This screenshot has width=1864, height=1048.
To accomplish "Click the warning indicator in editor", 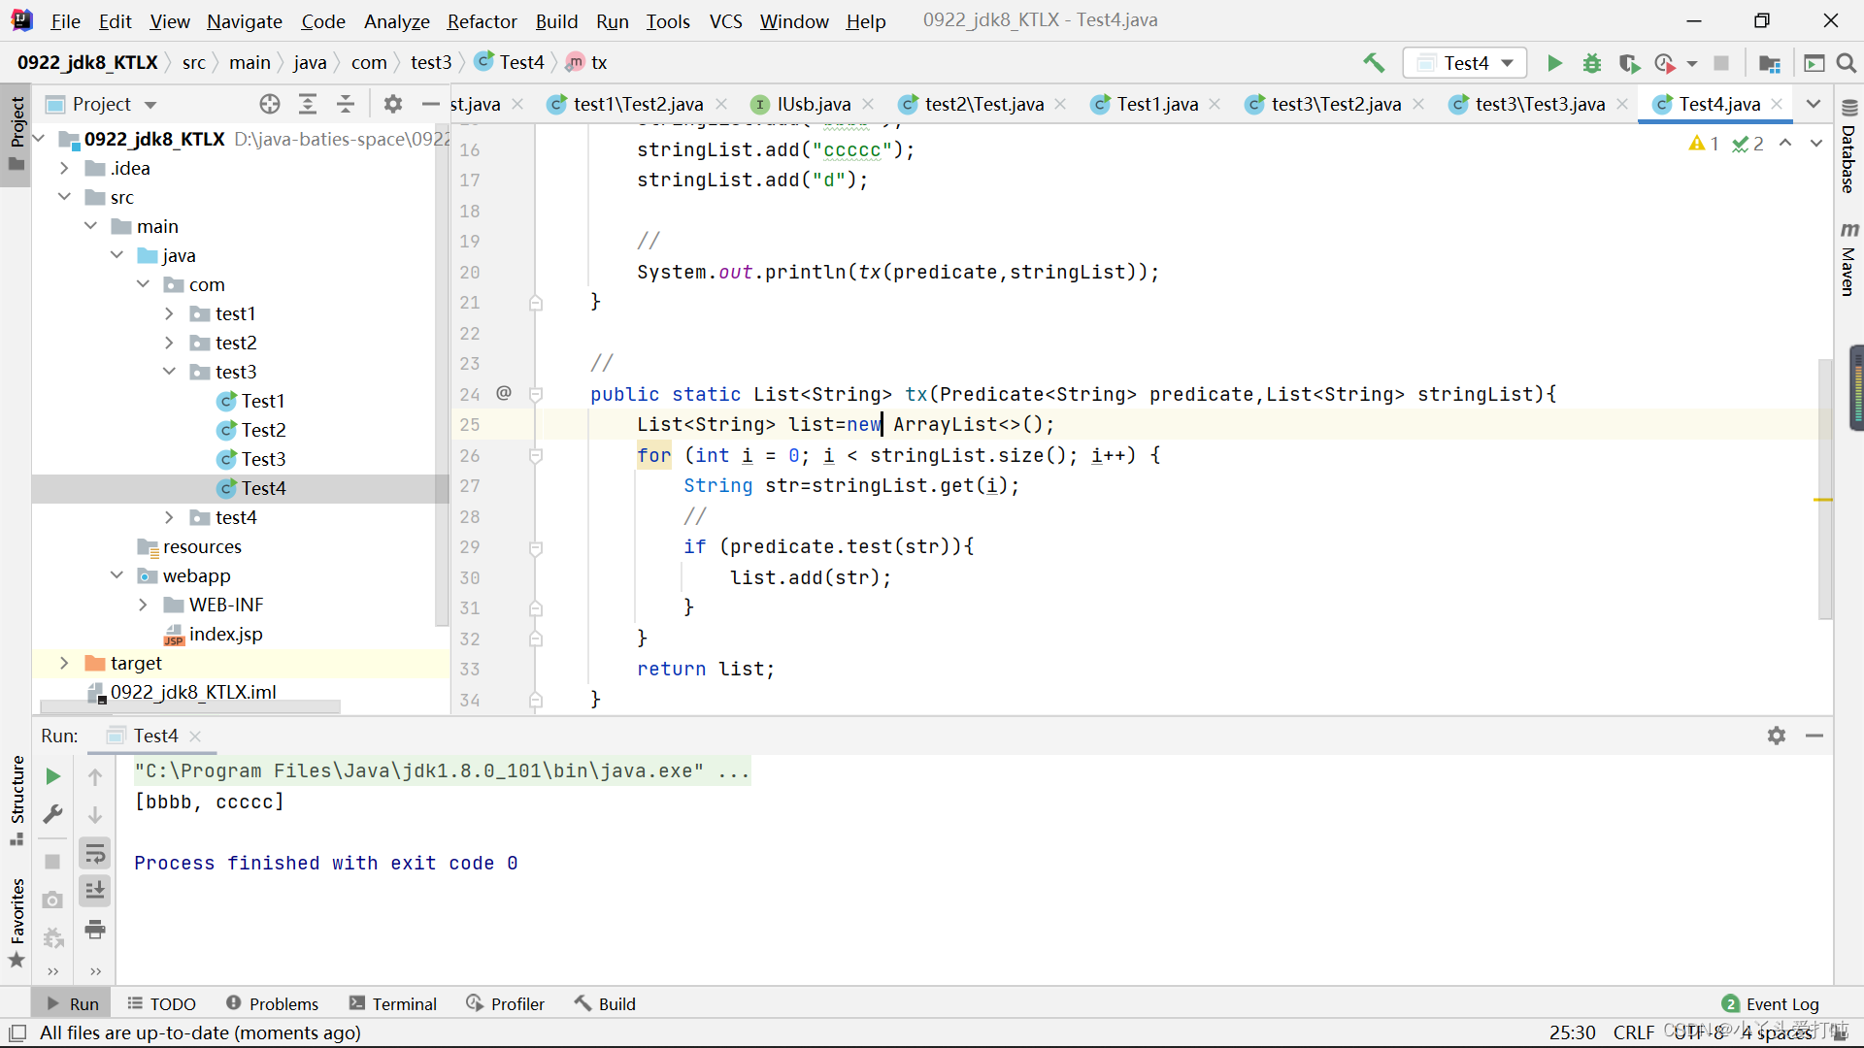I will pos(1704,144).
